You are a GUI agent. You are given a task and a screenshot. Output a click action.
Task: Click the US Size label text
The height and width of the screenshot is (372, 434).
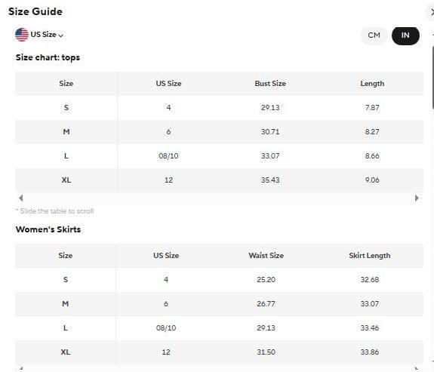coord(44,34)
